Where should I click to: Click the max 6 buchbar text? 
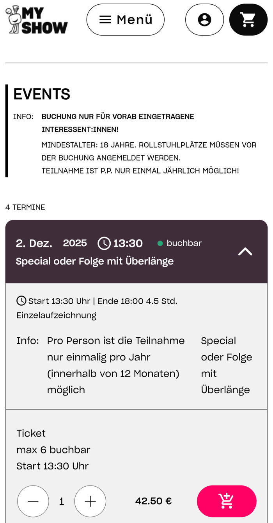[x=53, y=450]
